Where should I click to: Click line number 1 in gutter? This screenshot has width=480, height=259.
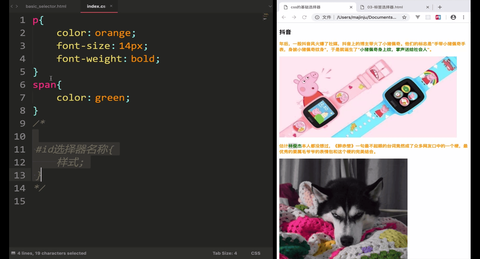[23, 20]
